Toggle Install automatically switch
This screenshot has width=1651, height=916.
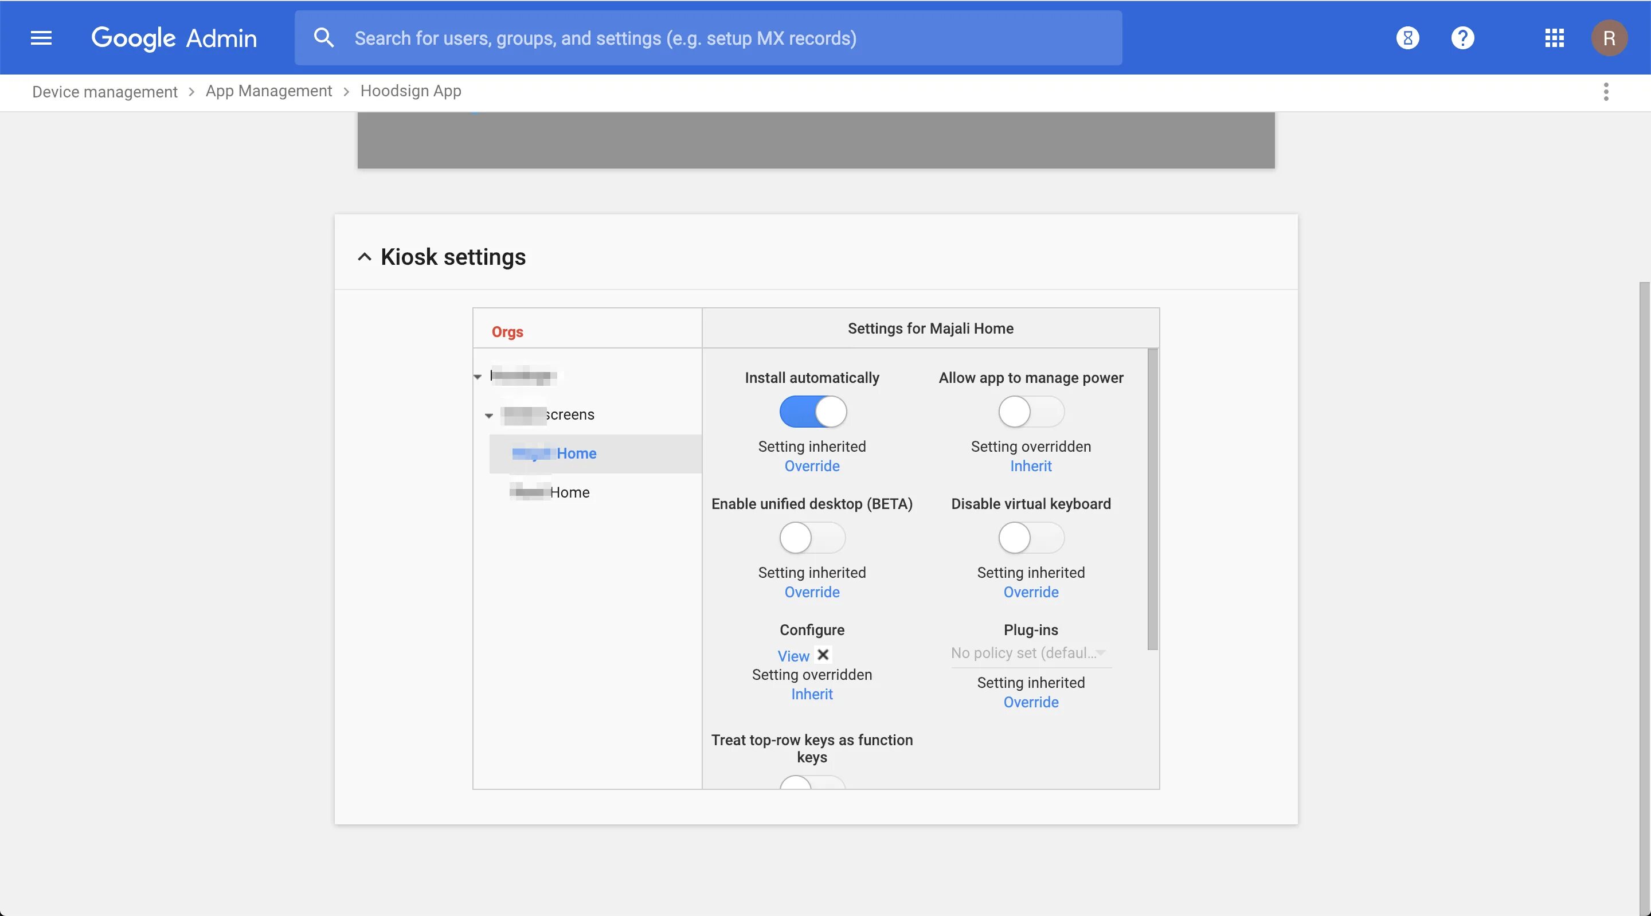click(x=813, y=412)
